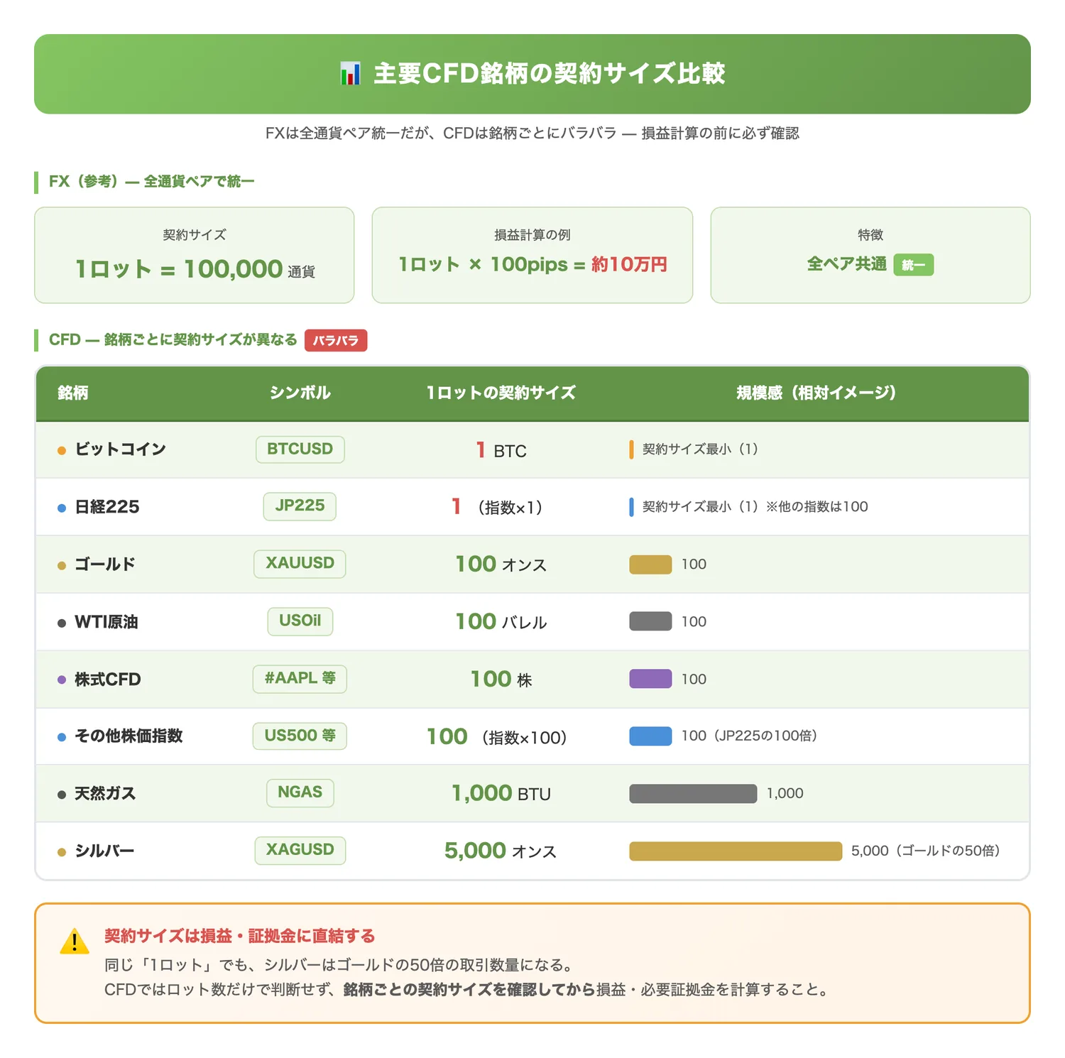This screenshot has height=1058, width=1065.
Task: Click the 5,000（ゴールドの50倍）label
Action: click(926, 851)
